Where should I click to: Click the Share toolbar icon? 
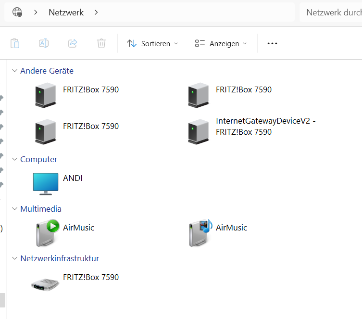[73, 43]
